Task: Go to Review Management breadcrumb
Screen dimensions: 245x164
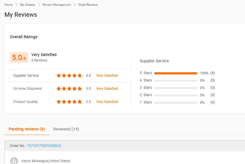Action: [x=57, y=5]
